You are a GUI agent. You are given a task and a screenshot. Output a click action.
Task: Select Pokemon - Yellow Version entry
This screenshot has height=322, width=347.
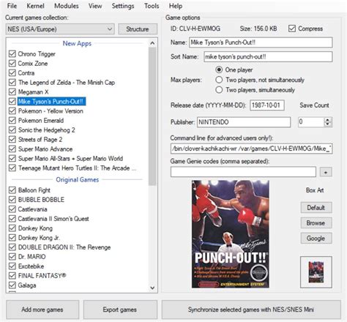tap(51, 111)
